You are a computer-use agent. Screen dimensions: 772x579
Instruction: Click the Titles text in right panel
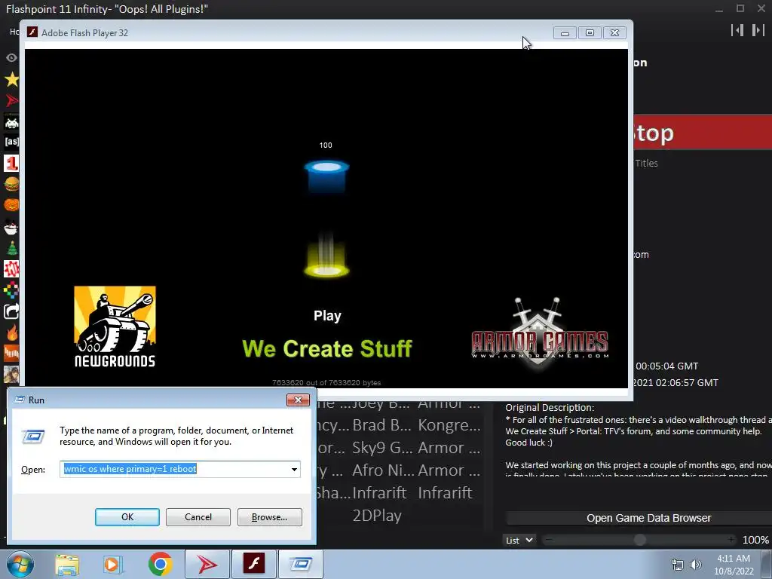[646, 164]
